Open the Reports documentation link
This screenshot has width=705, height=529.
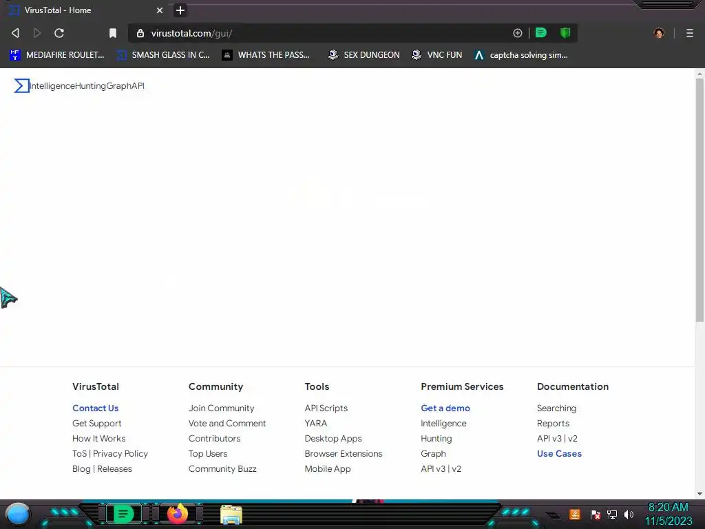click(x=553, y=424)
